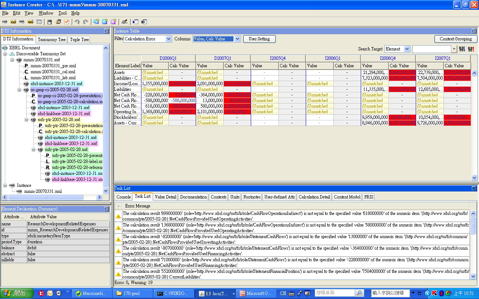Open the Window menu
This screenshot has width=479, height=299.
coord(46,13)
